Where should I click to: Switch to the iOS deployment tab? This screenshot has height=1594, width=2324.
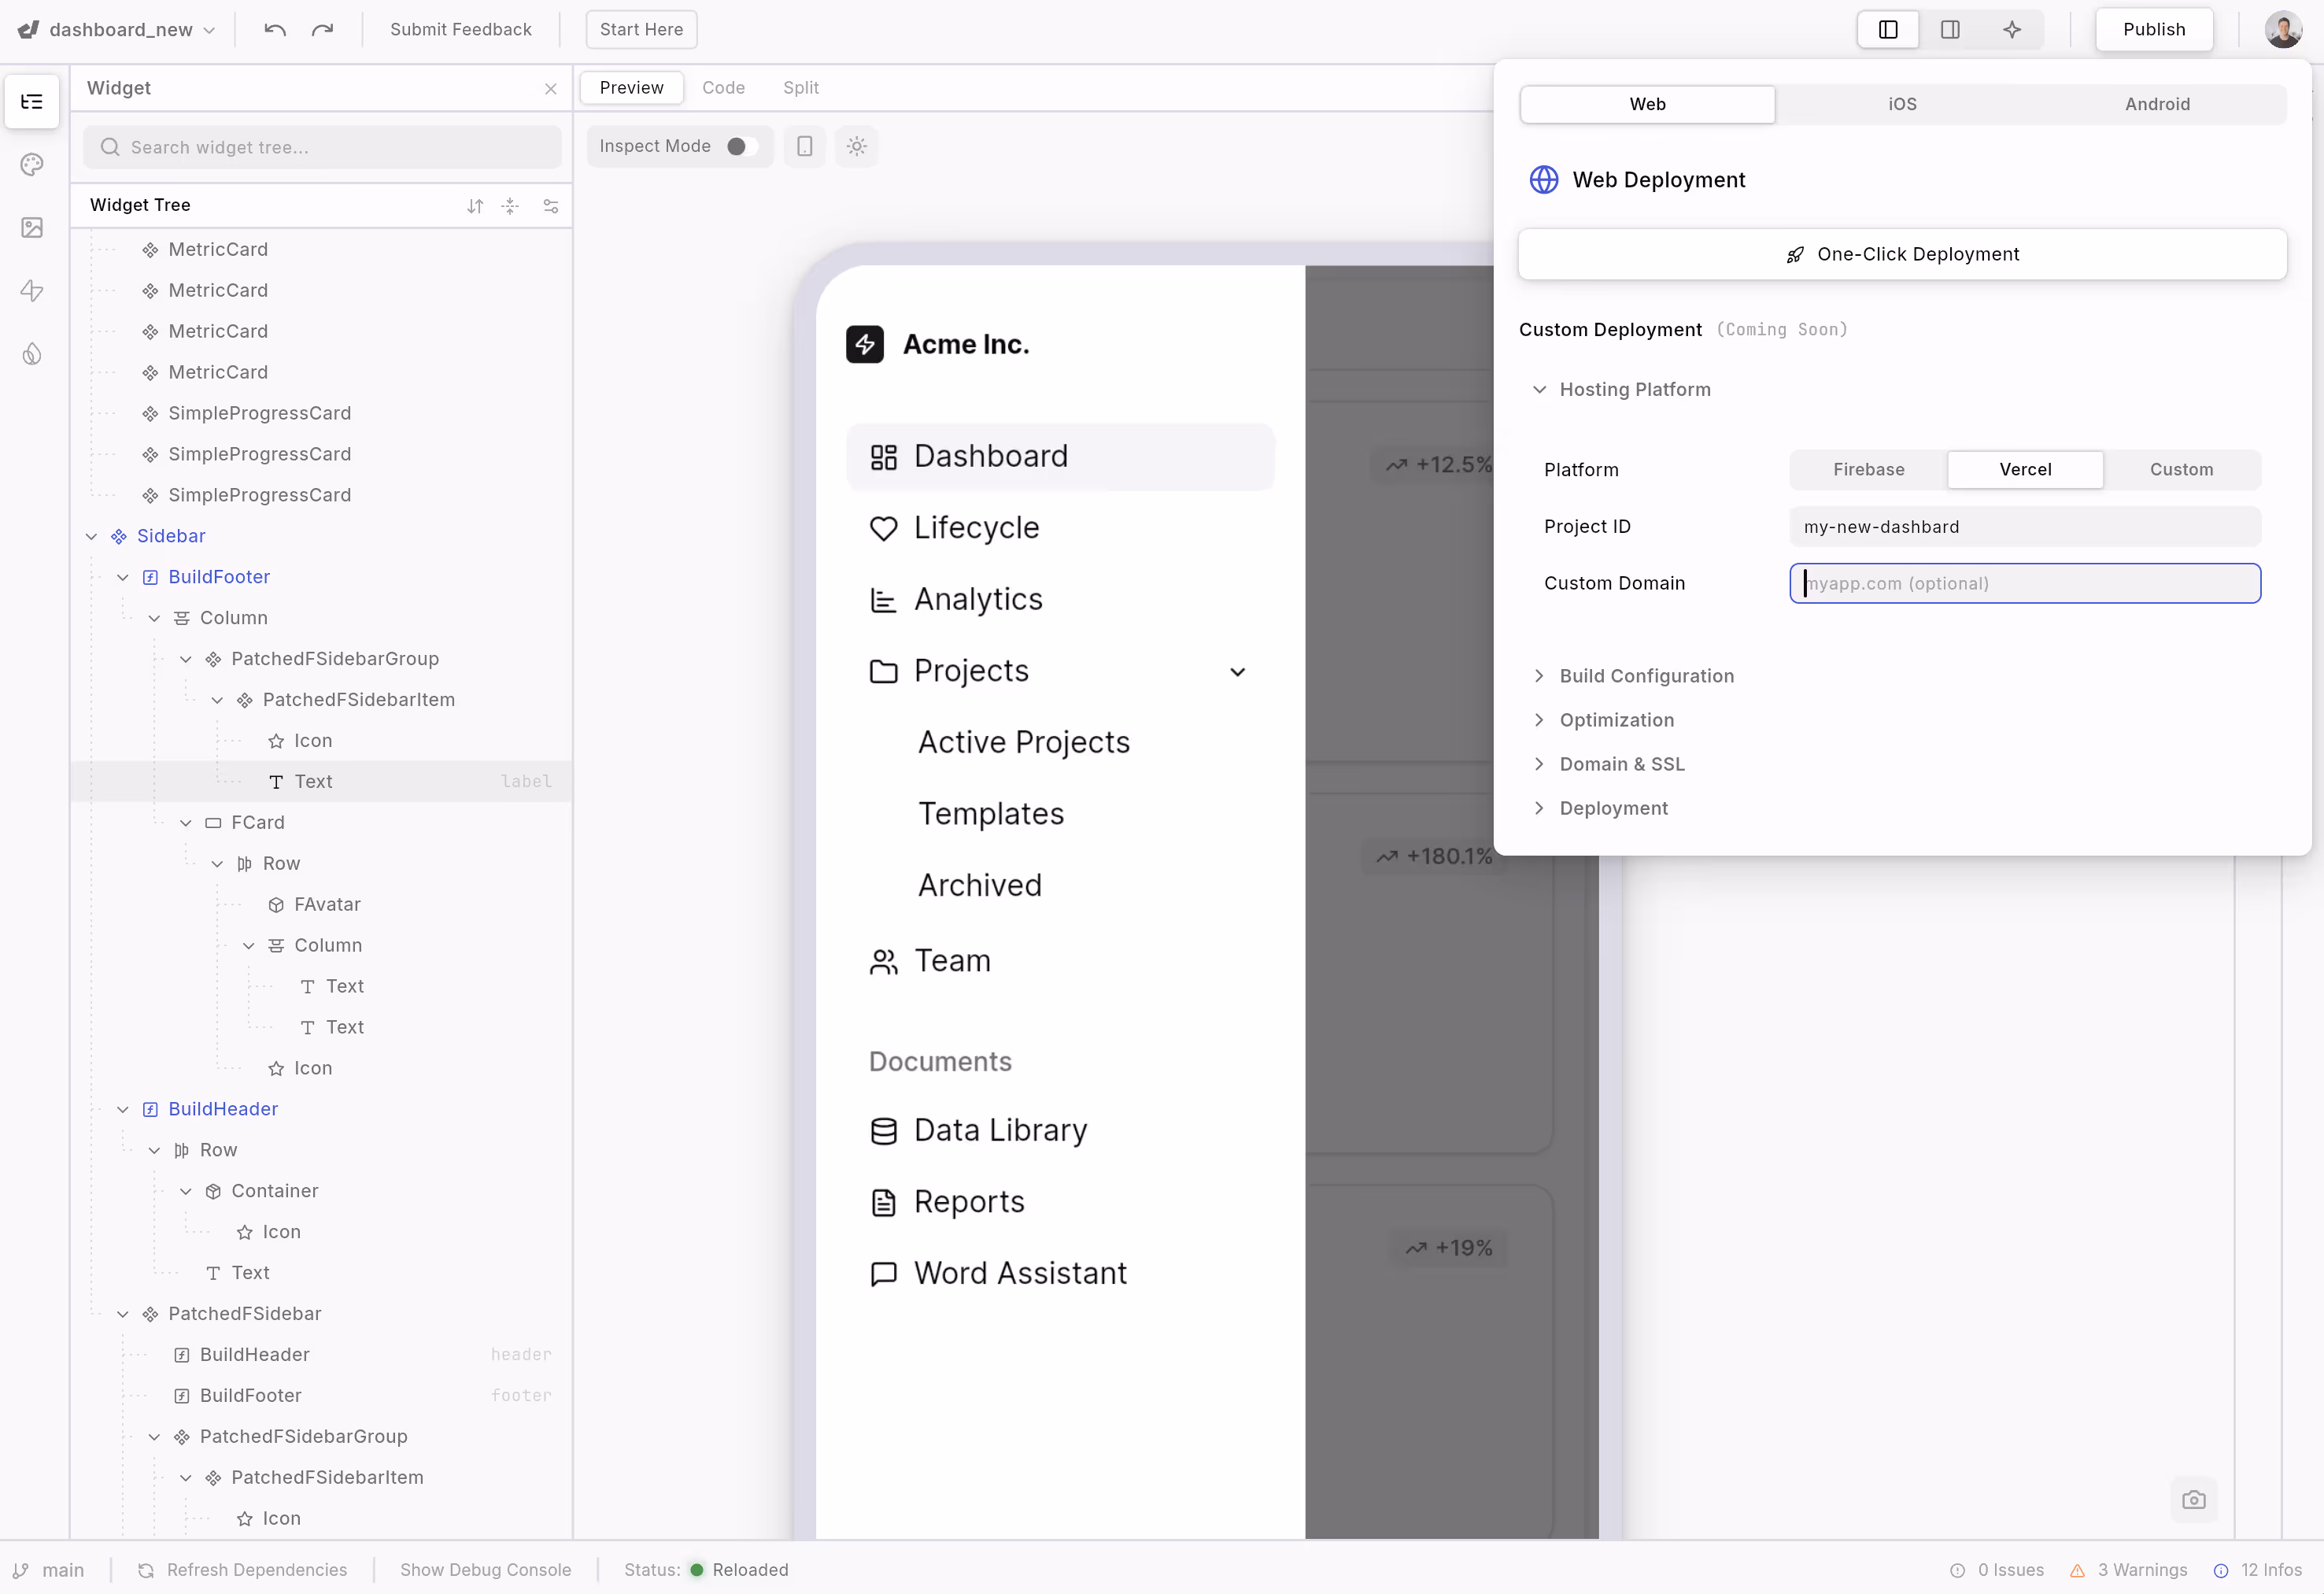(1901, 104)
